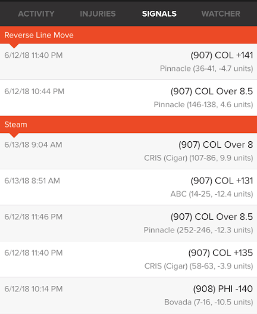The image size is (257, 314).
Task: Open the COL +141 Pinnacle signal row
Action: point(128,62)
